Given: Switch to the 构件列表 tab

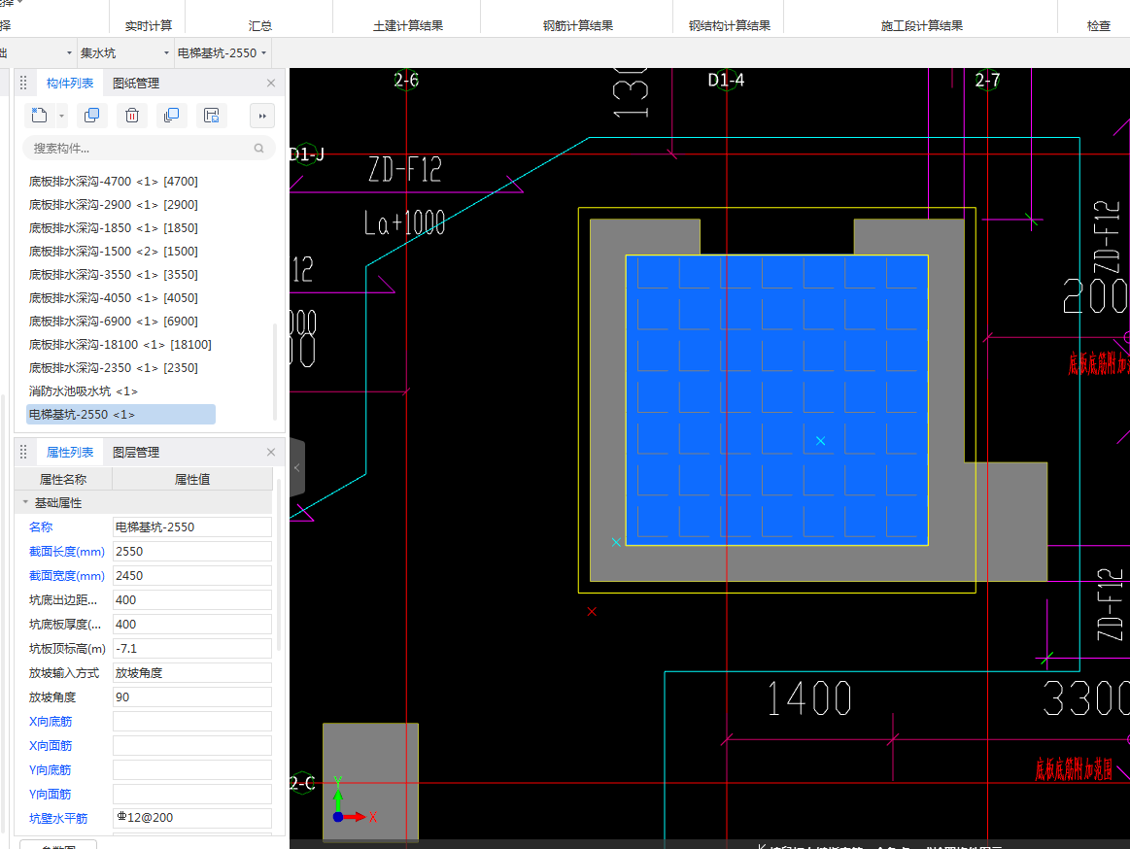Looking at the screenshot, I should (70, 83).
